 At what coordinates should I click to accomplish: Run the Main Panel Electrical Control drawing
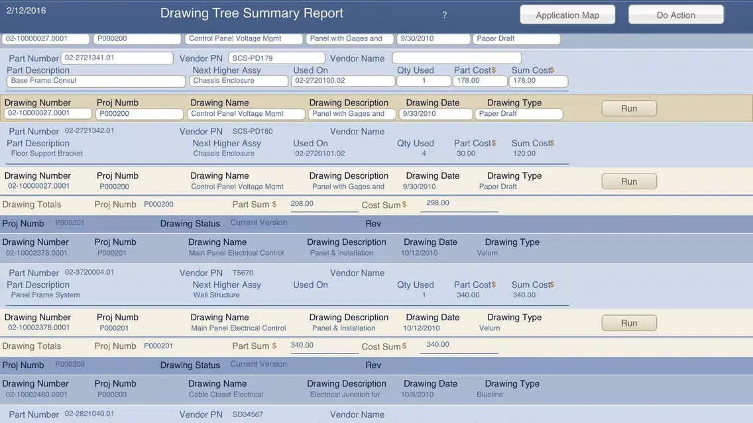(x=628, y=323)
